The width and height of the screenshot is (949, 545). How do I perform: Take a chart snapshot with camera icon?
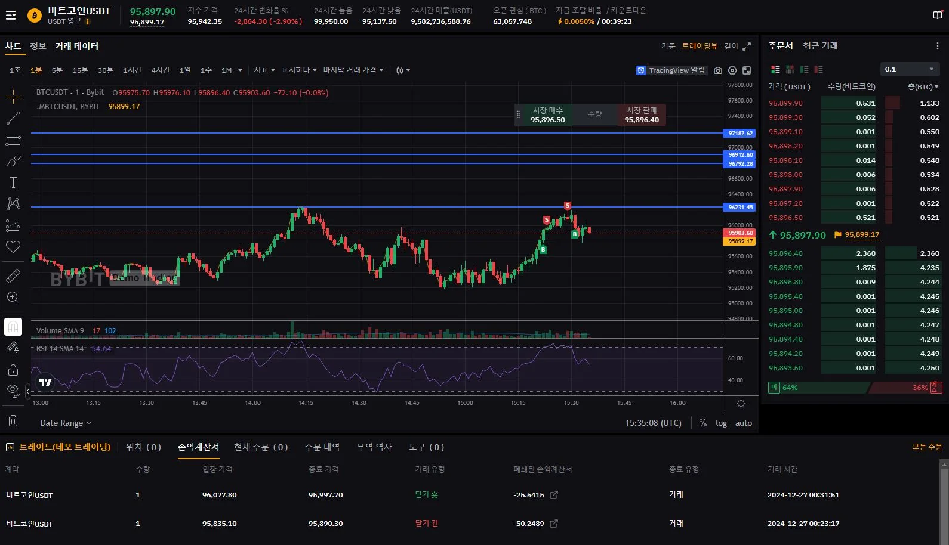click(718, 70)
